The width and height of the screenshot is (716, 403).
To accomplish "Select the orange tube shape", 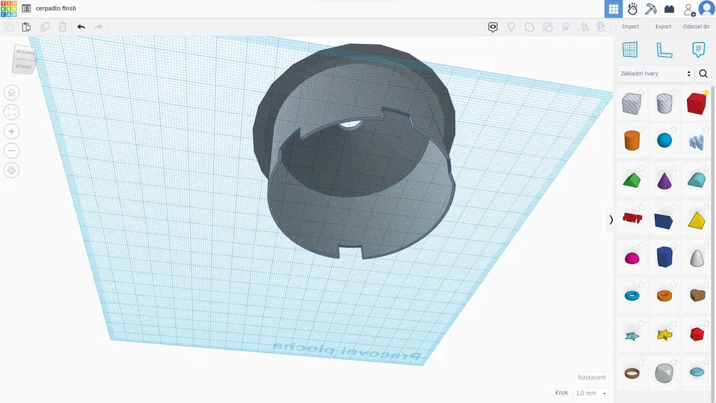I will pyautogui.click(x=664, y=296).
